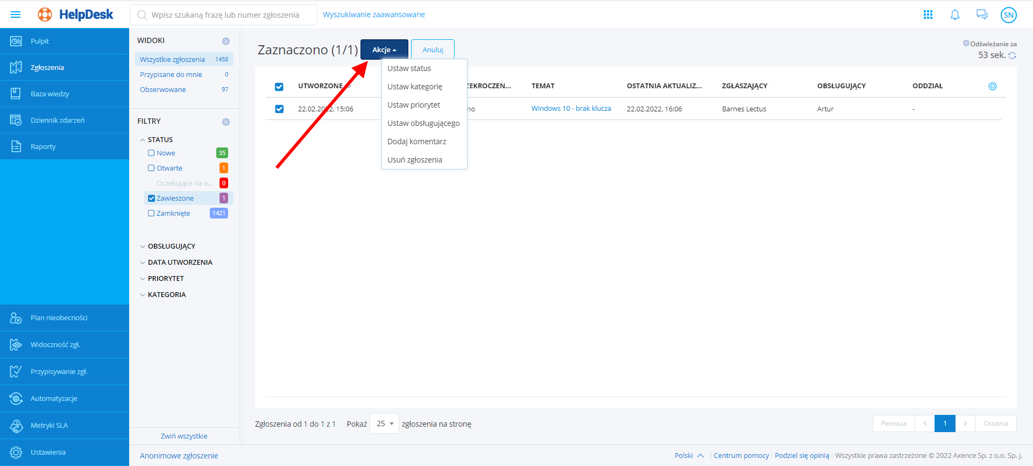Click the refresh icon next to countdown
Image resolution: width=1033 pixels, height=466 pixels.
[x=1012, y=55]
